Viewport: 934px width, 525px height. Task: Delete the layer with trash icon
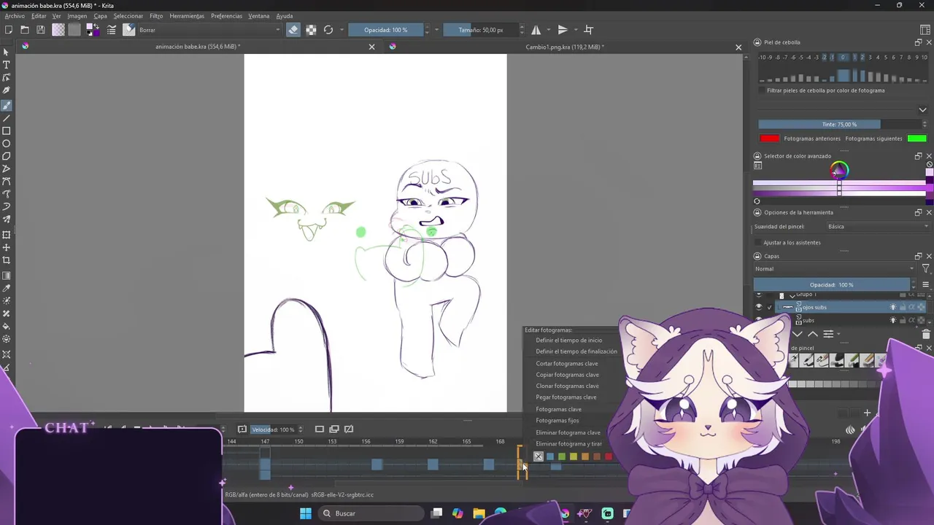(x=926, y=334)
